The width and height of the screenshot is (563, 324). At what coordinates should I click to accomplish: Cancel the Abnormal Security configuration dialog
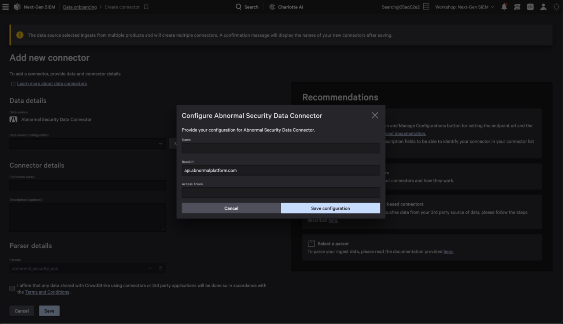coord(231,208)
